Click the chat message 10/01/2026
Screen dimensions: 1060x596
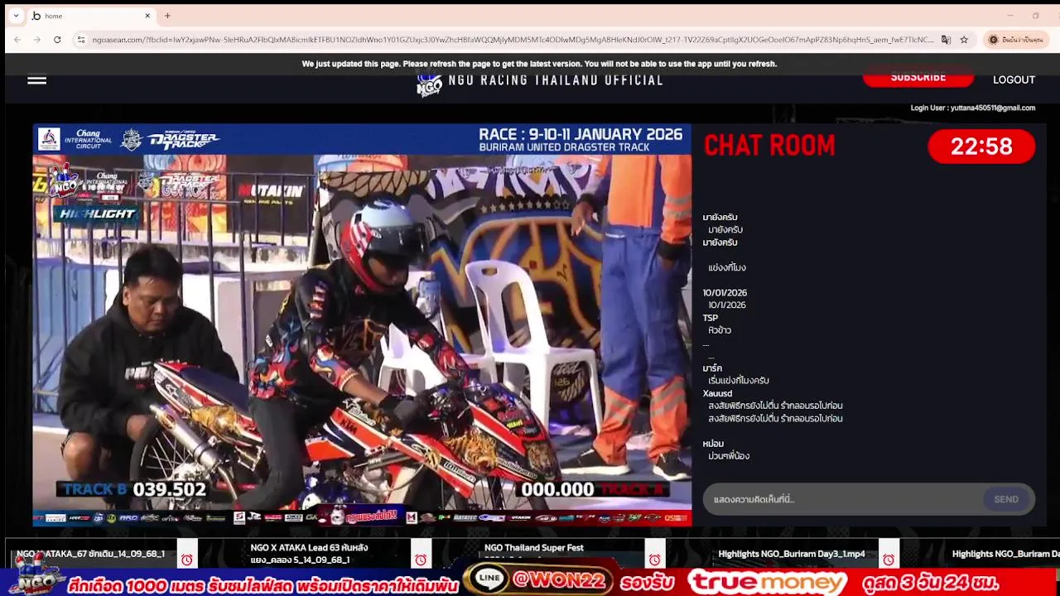pos(725,293)
